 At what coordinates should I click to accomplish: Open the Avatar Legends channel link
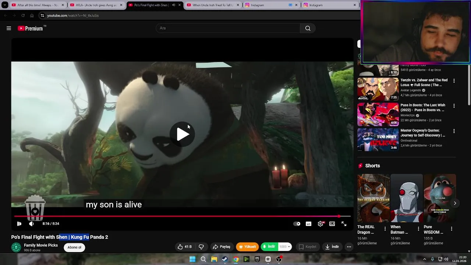click(x=411, y=90)
